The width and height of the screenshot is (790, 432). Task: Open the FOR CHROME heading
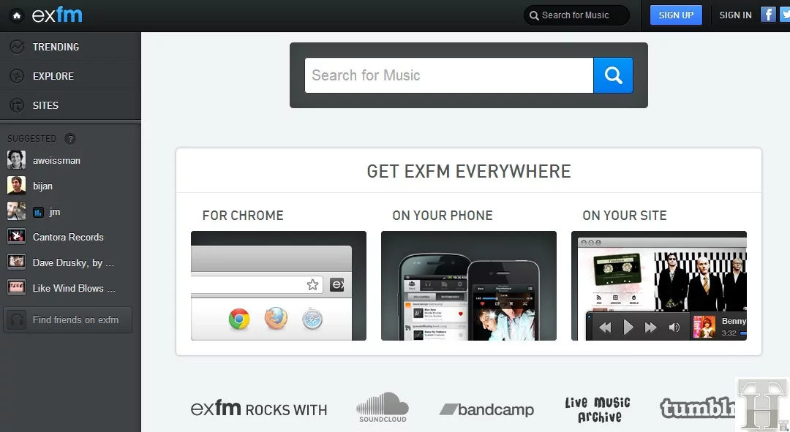[x=243, y=216]
